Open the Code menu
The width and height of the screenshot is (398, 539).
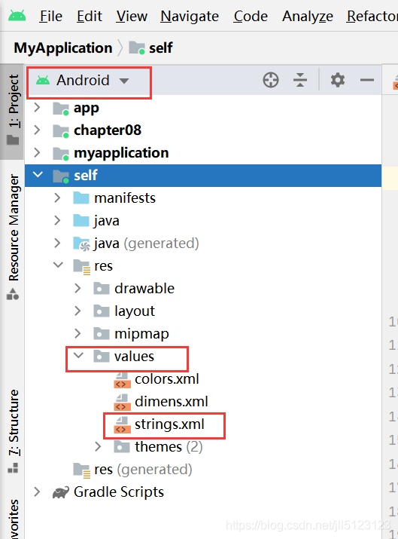pos(251,16)
